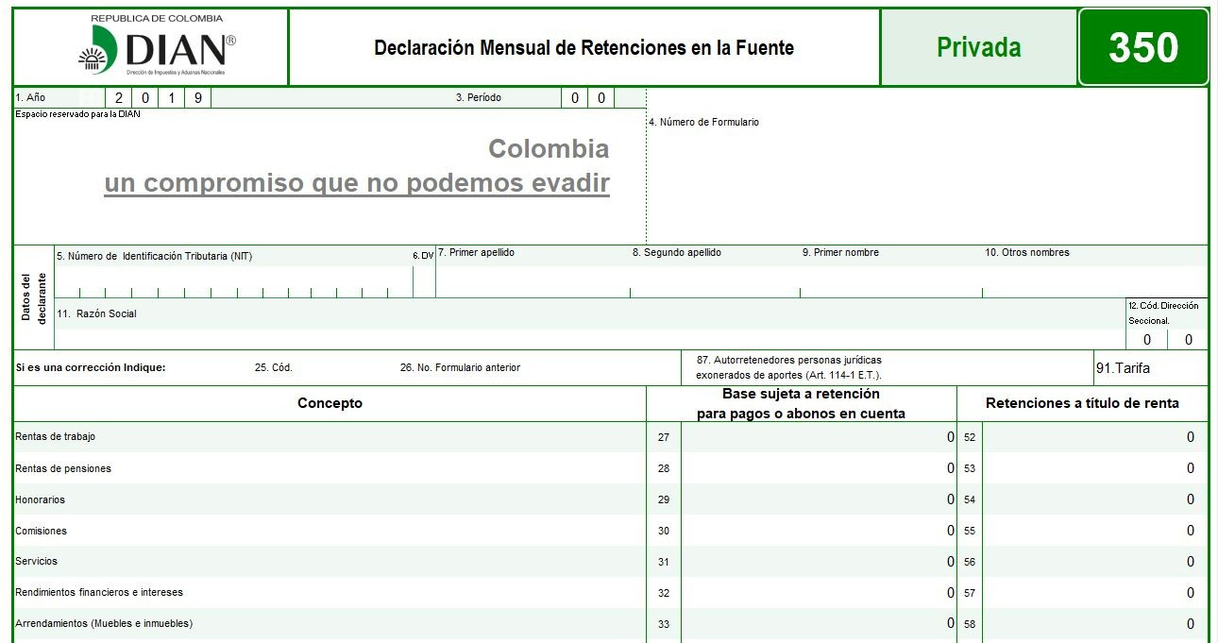Click the Otros nombres input field
Image resolution: width=1218 pixels, height=643 pixels.
(1093, 282)
